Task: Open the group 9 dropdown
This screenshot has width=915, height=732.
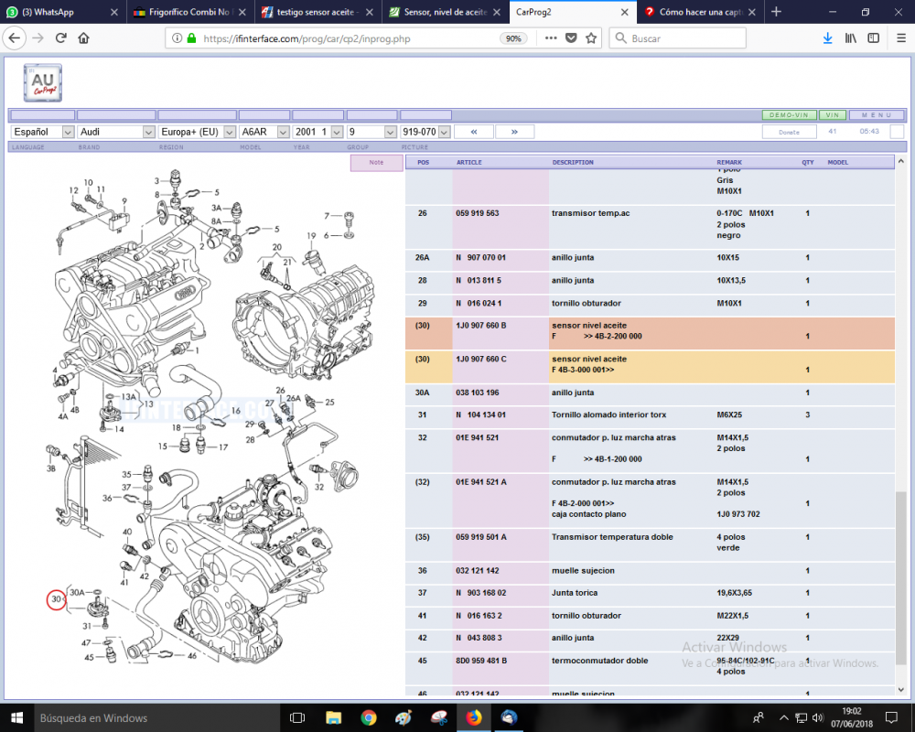Action: coord(372,132)
